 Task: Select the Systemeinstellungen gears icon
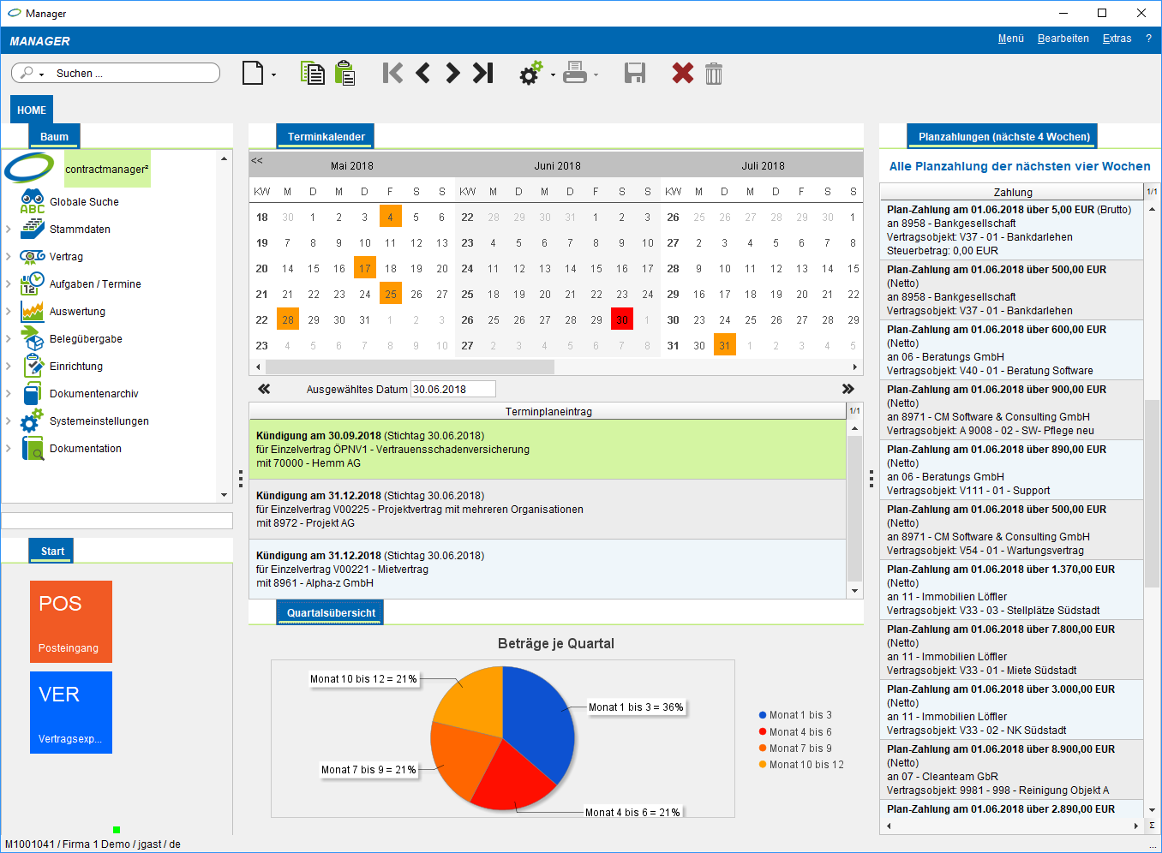pos(32,421)
